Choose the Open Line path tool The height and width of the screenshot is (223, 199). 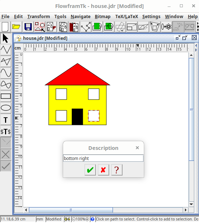coord(6,50)
